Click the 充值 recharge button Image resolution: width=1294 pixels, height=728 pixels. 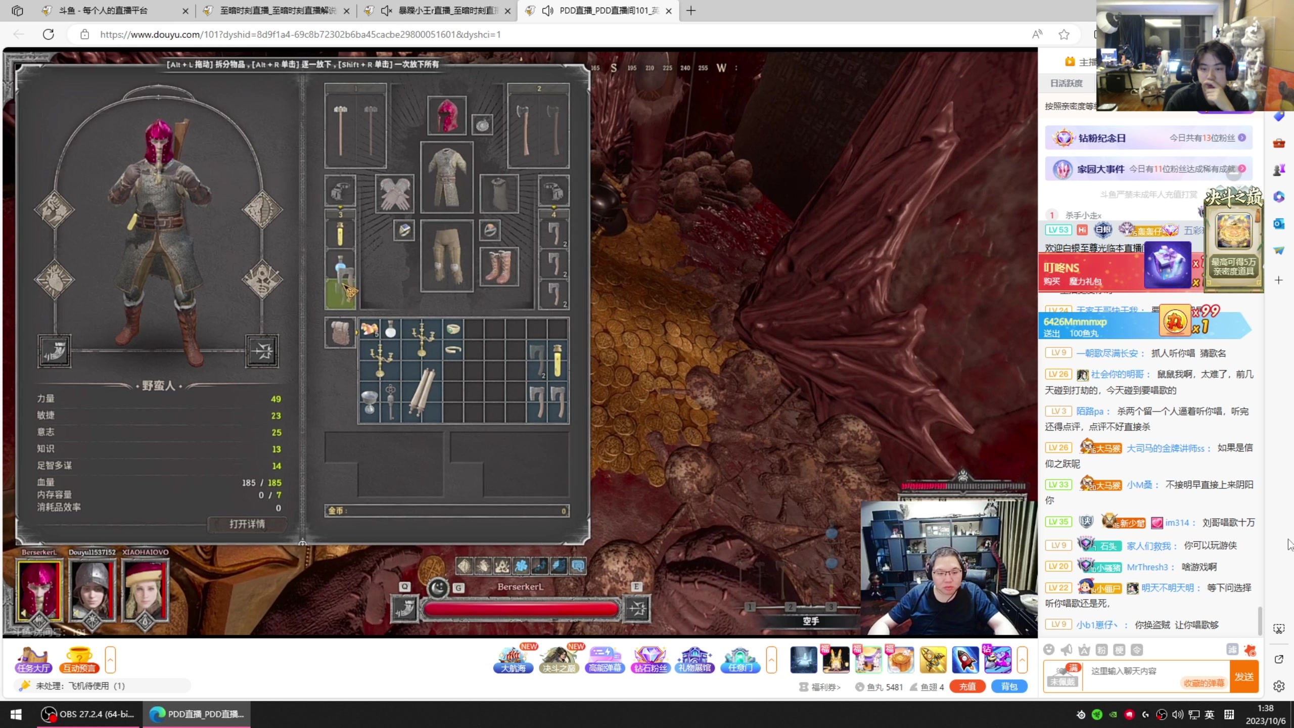click(x=967, y=687)
